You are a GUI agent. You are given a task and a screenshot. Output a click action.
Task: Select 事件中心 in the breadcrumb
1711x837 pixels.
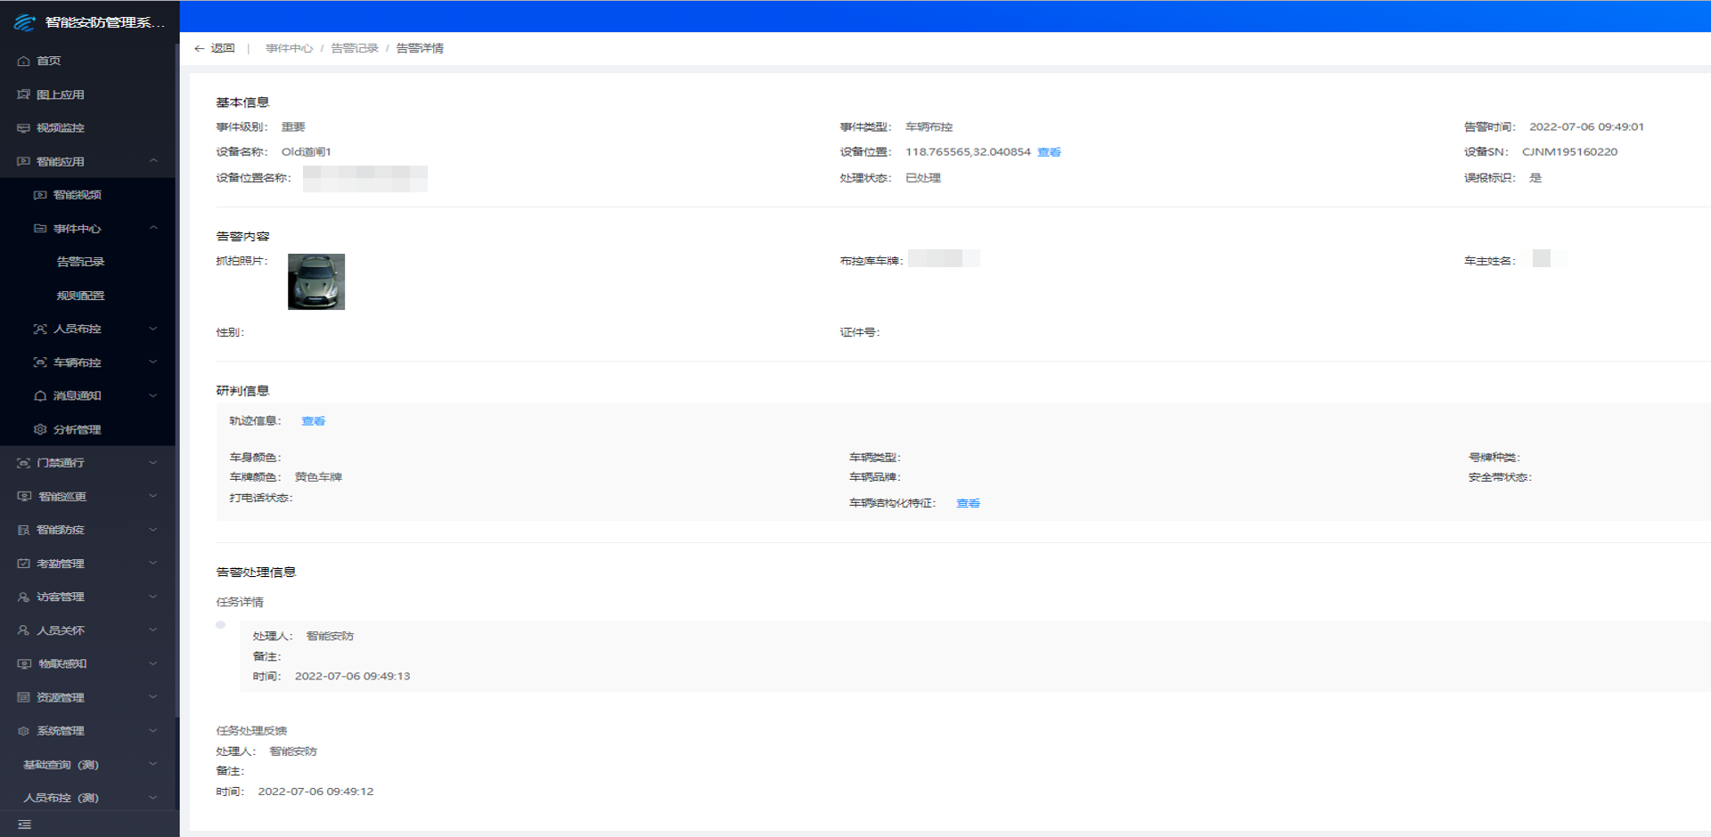coord(289,48)
